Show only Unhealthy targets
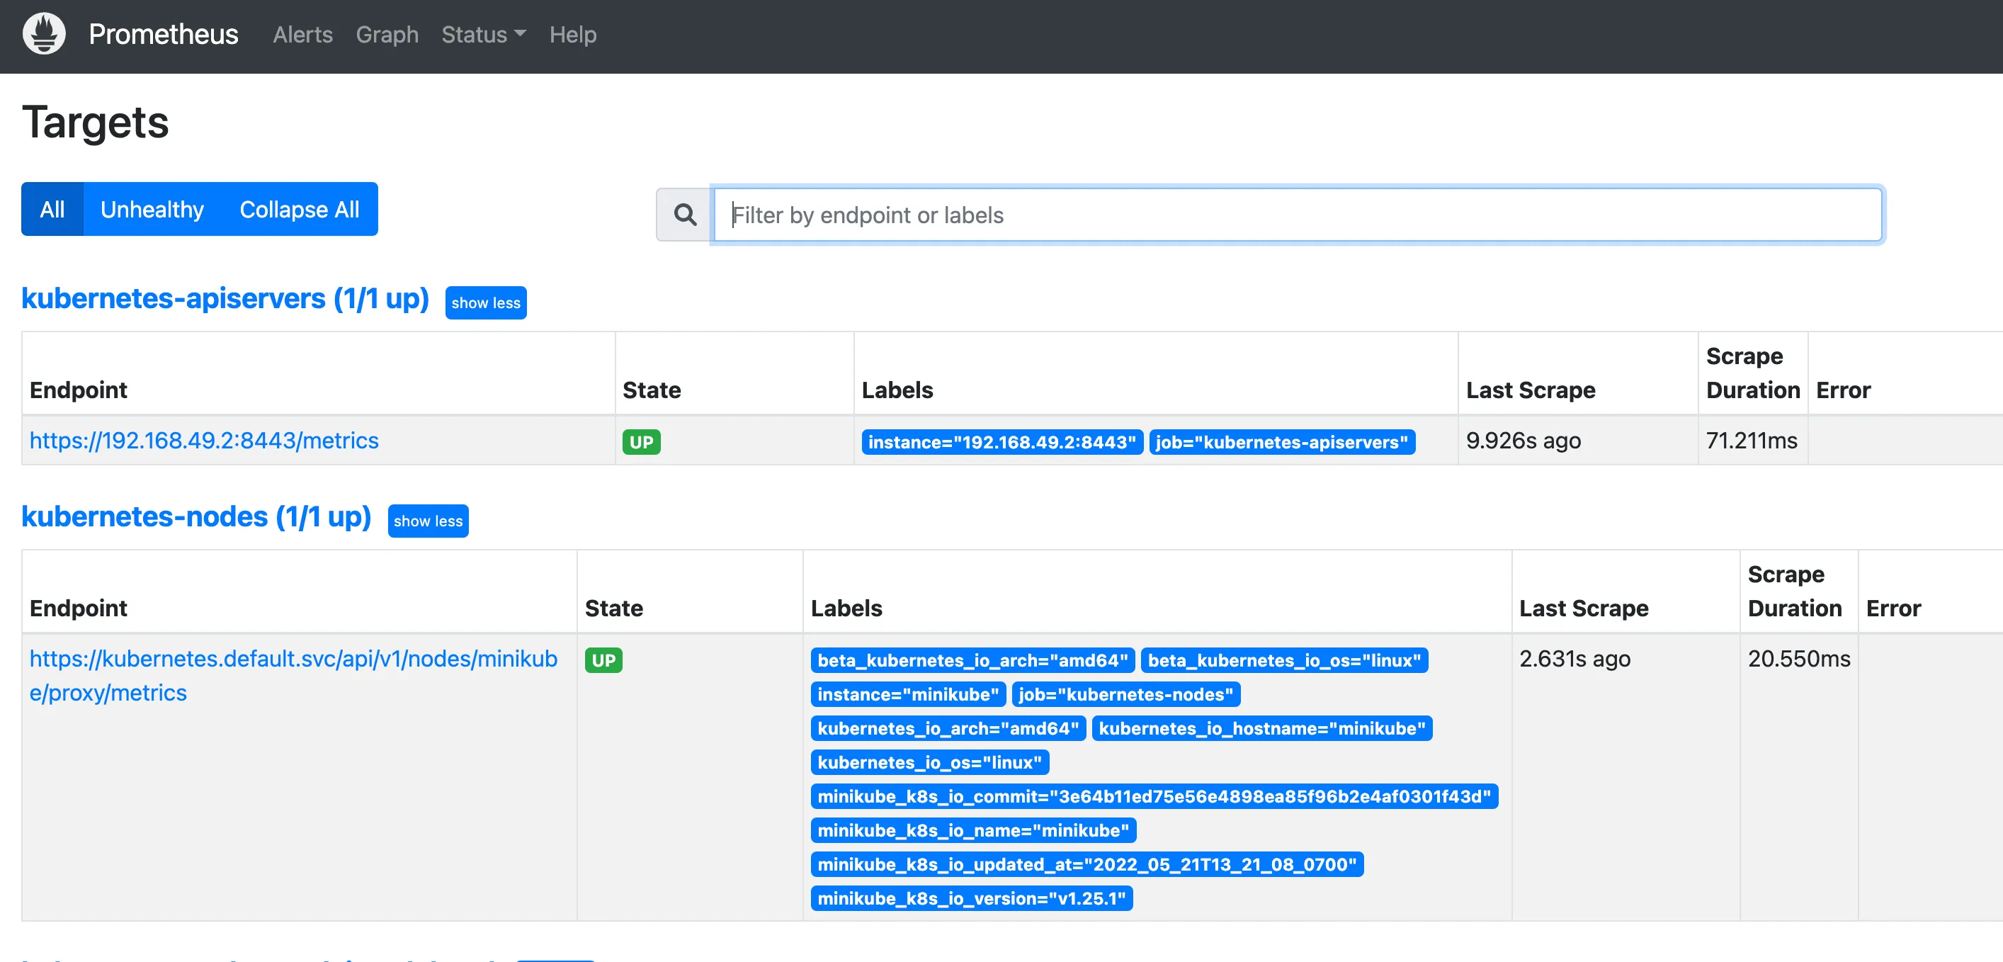 [x=152, y=209]
